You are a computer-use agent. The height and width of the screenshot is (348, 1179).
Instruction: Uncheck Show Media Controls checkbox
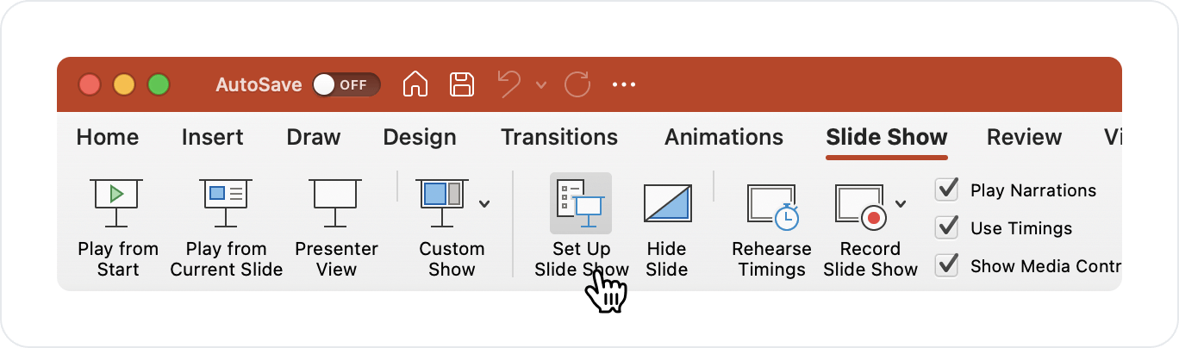pos(947,265)
